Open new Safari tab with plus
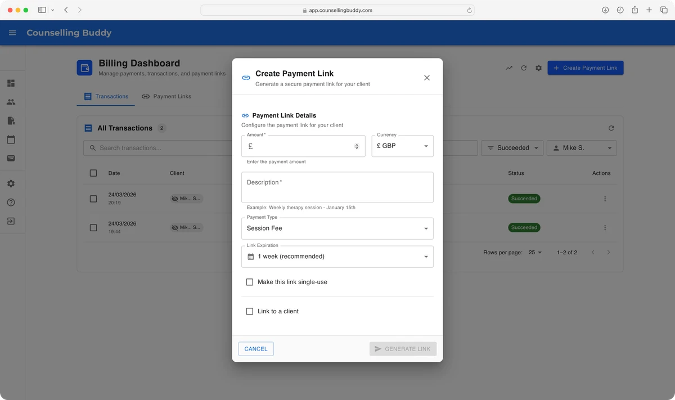 tap(649, 10)
